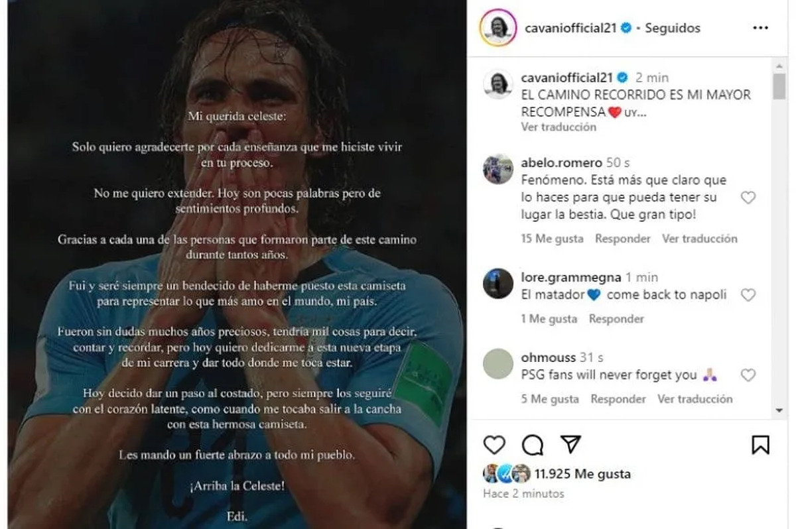Click the verified badge in post header
796x529 pixels.
coord(626,28)
